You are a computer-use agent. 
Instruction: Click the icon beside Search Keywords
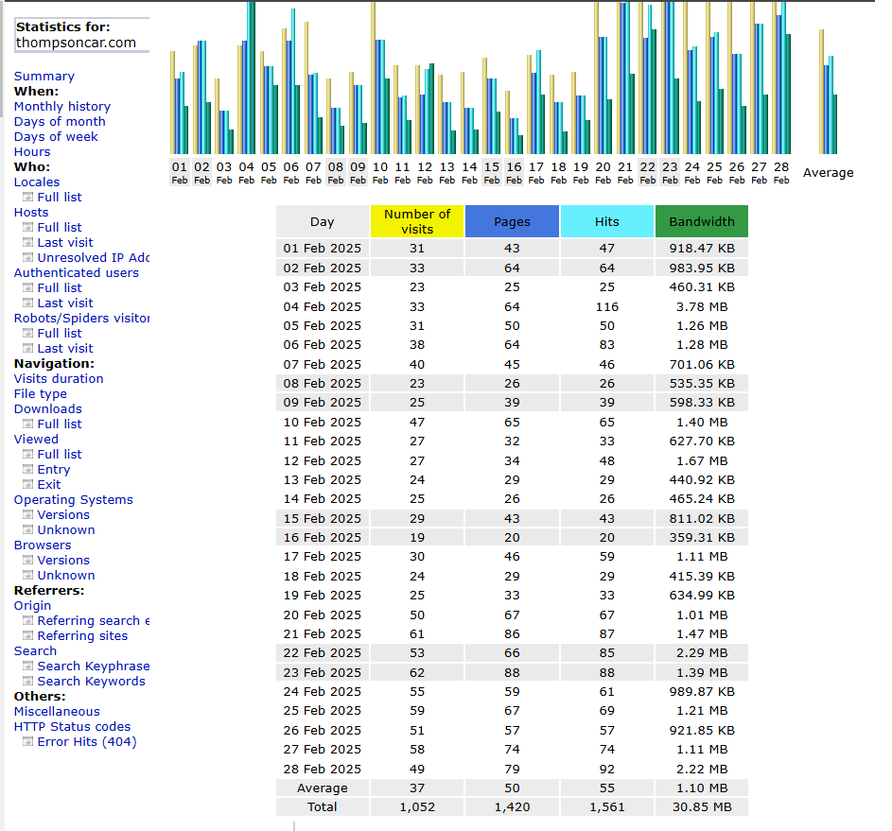(x=28, y=682)
